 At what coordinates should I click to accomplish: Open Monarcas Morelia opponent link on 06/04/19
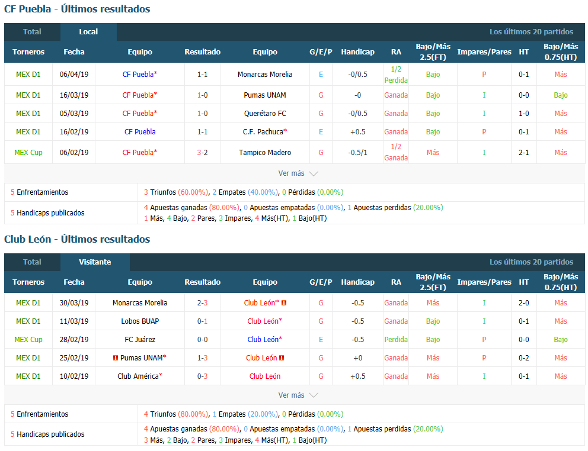(265, 75)
